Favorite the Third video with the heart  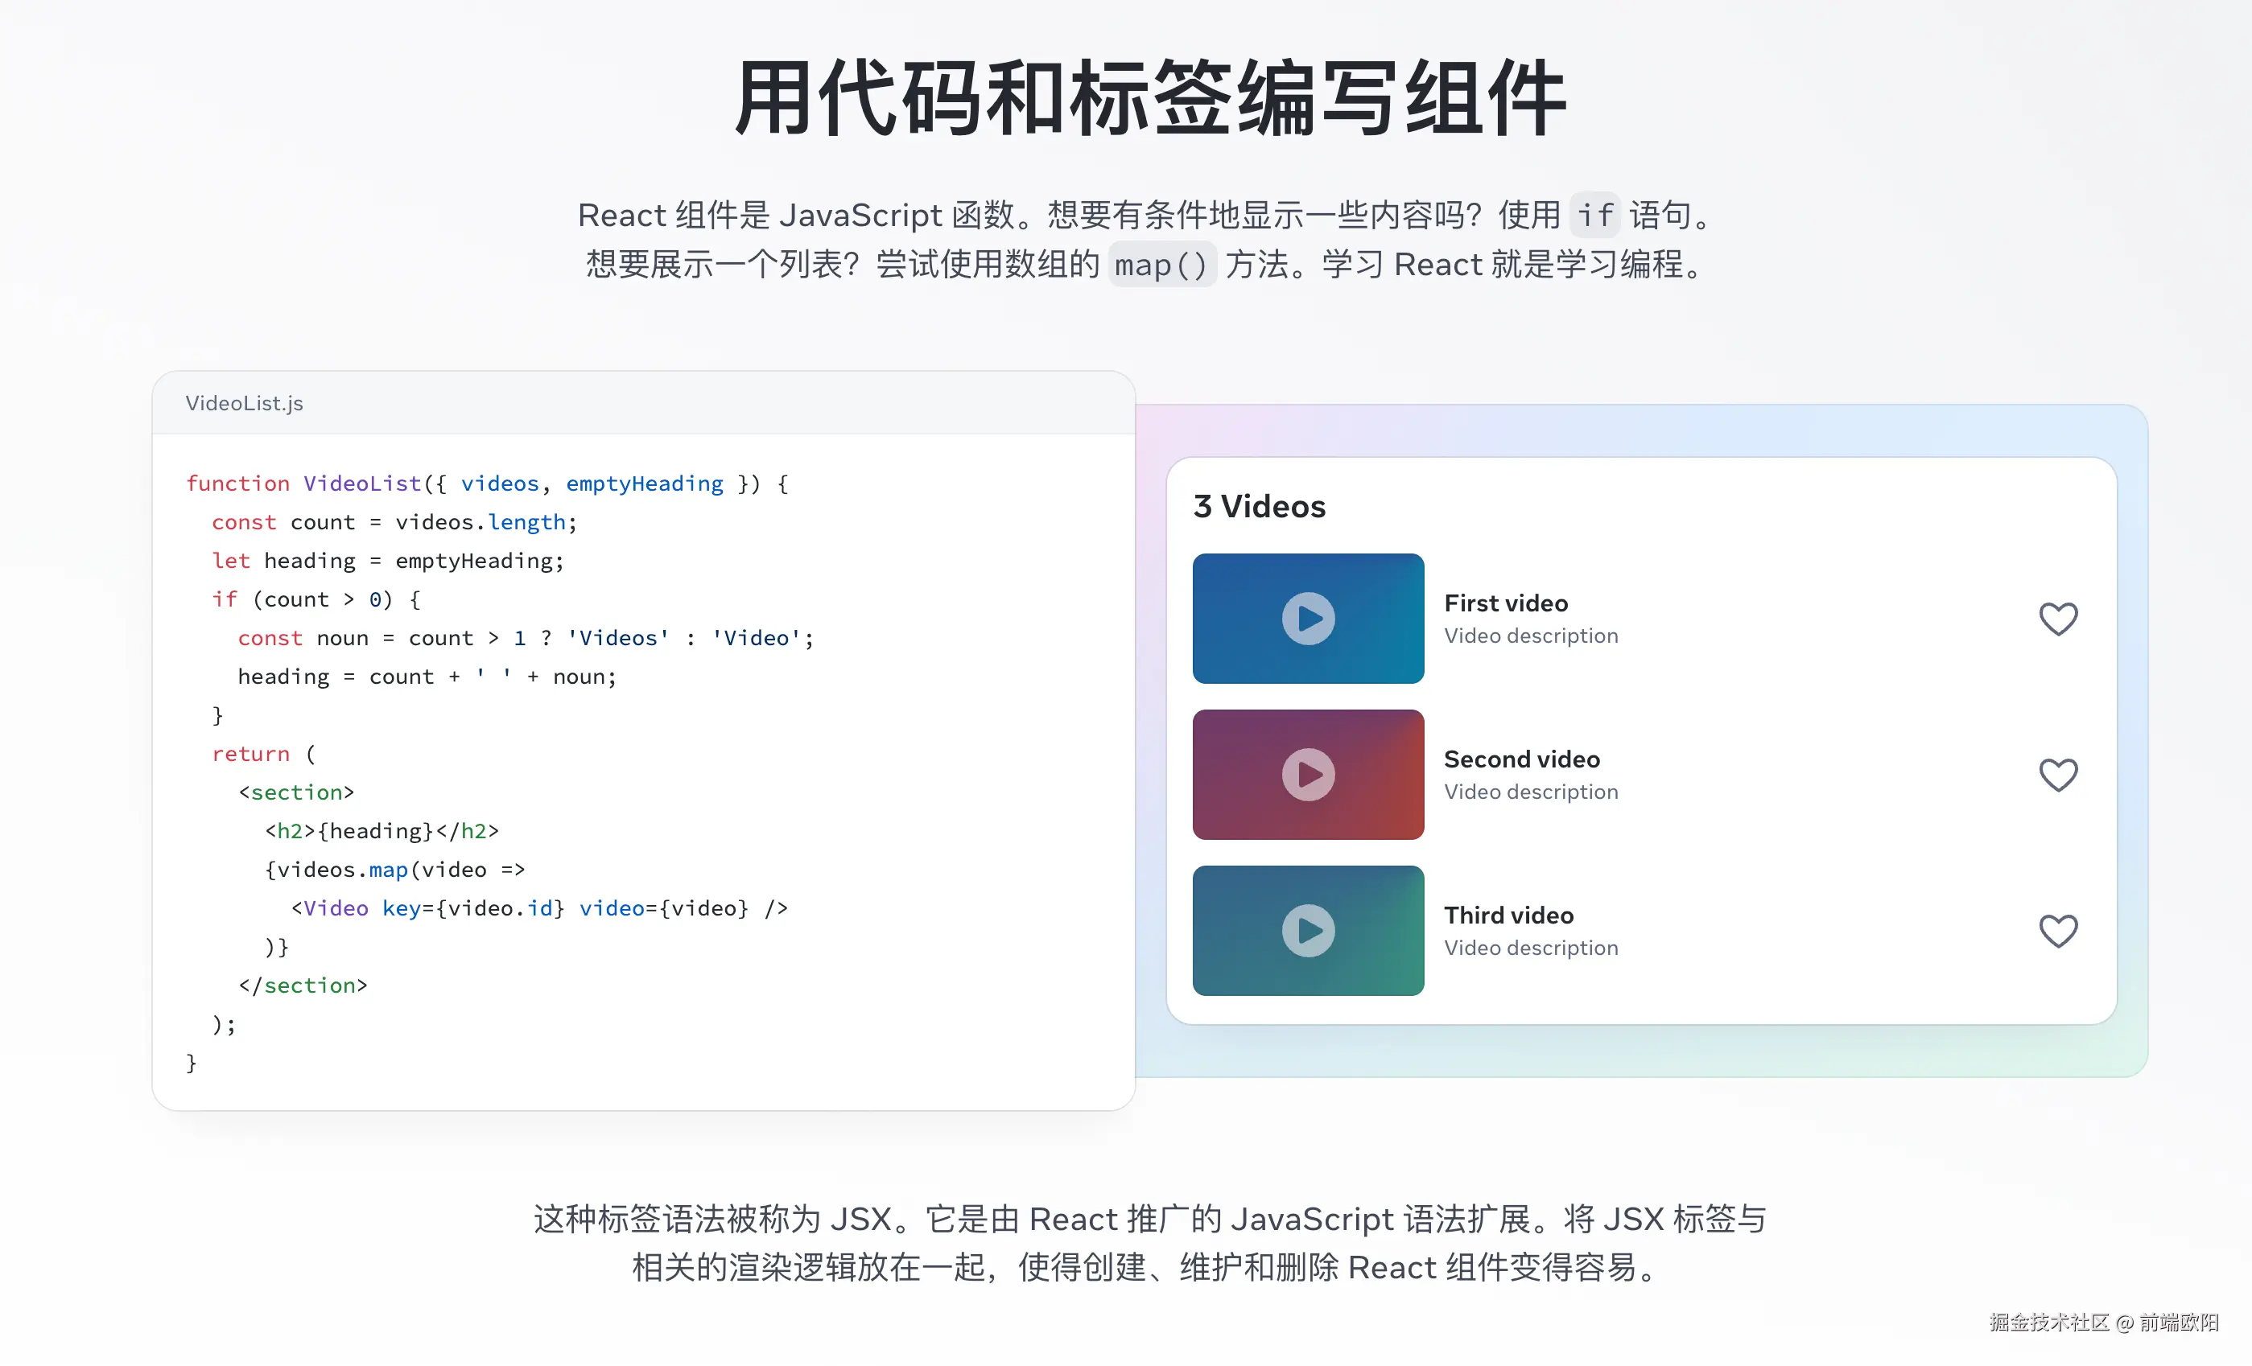pos(2059,930)
